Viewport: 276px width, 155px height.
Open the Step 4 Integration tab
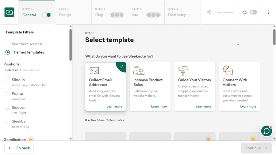click(146, 12)
